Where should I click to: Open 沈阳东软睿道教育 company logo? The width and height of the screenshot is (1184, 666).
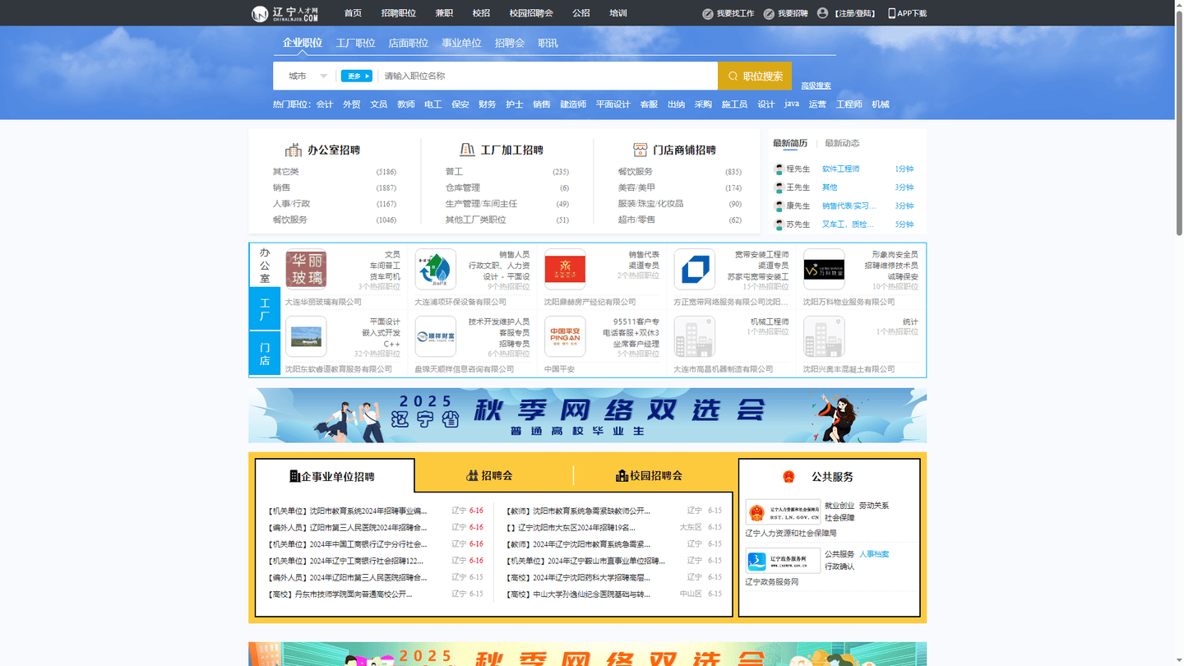(x=306, y=337)
